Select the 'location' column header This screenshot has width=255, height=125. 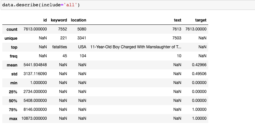click(78, 20)
